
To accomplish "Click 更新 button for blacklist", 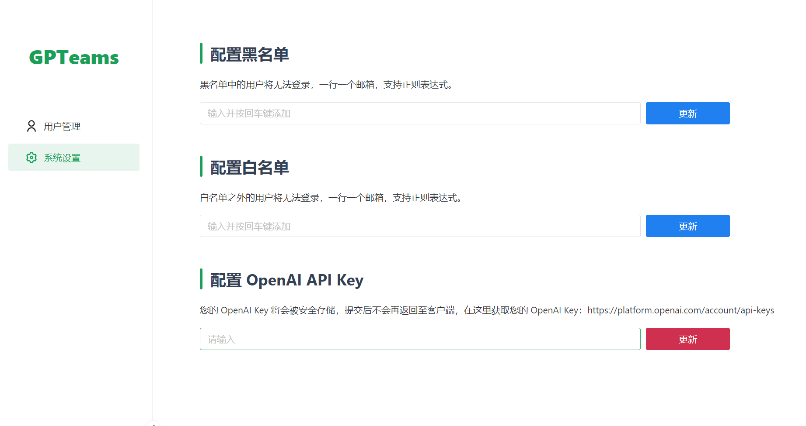I will point(688,113).
